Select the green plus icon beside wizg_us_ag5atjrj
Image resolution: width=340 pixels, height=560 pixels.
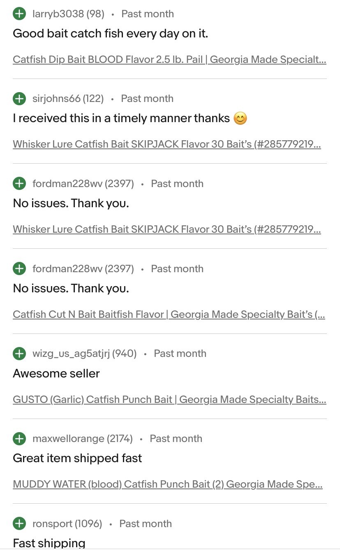tap(19, 354)
